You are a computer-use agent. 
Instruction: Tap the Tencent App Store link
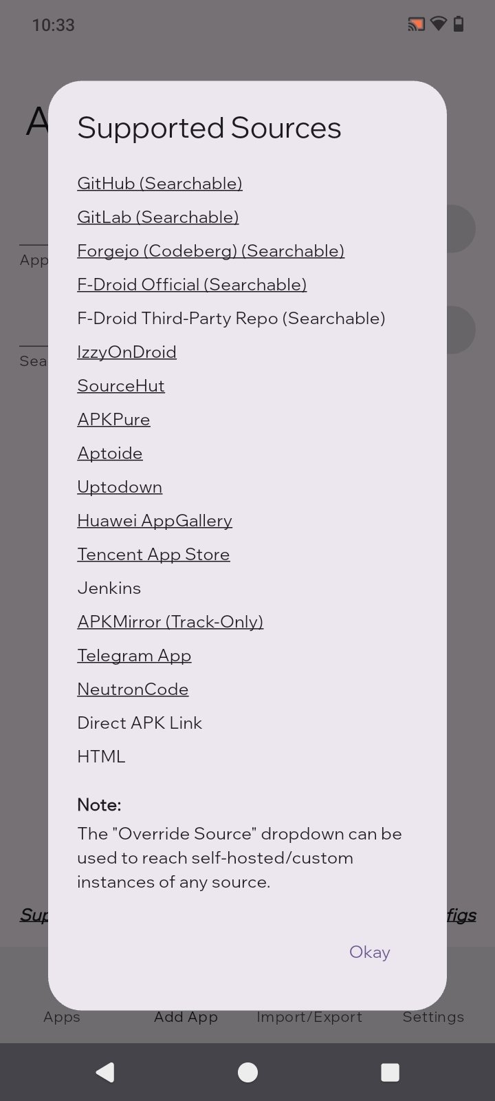(153, 555)
